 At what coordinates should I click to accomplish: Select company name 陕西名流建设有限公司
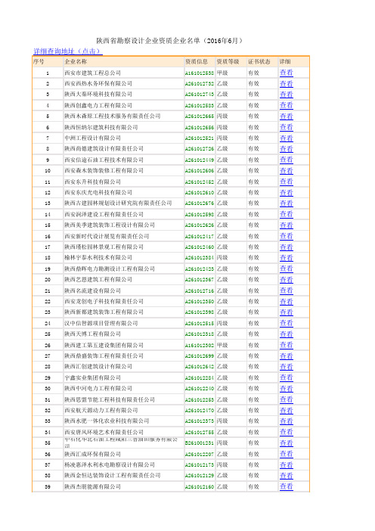[x=93, y=290]
